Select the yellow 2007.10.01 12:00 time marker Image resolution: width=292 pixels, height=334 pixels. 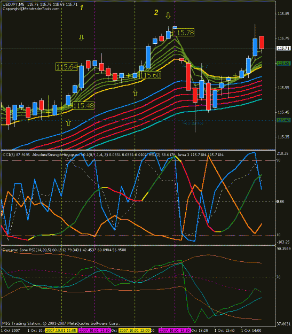pyautogui.click(x=135, y=331)
